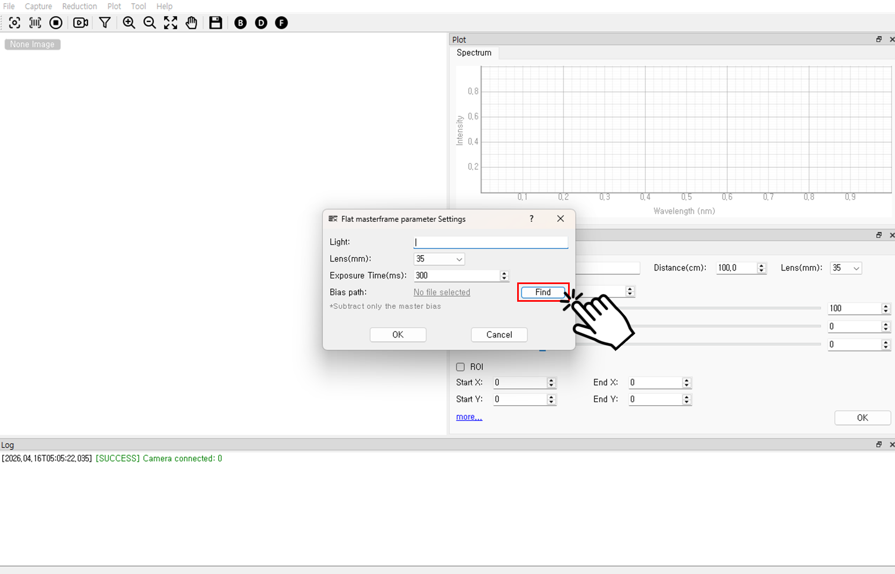The image size is (895, 574).
Task: Open the Help menu
Action: pyautogui.click(x=165, y=6)
